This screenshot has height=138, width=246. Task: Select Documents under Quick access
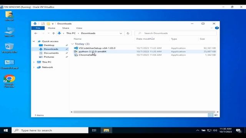51,53
